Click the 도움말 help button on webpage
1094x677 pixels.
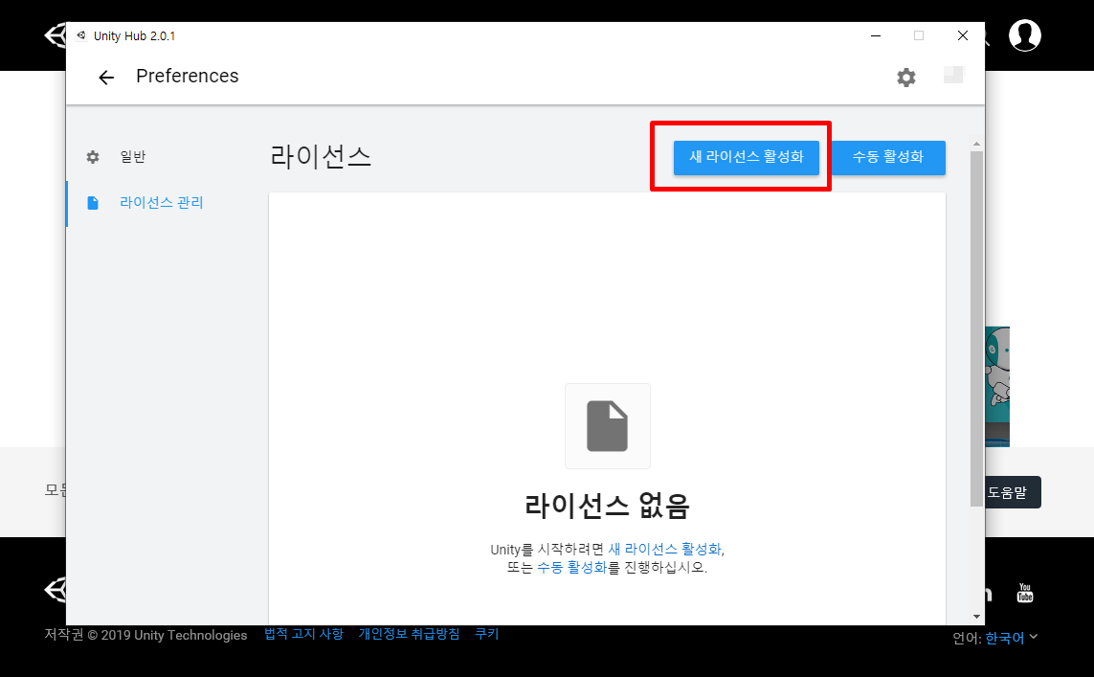pyautogui.click(x=1013, y=492)
